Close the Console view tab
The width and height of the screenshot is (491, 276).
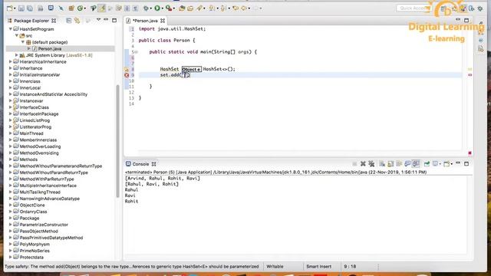[x=153, y=164]
